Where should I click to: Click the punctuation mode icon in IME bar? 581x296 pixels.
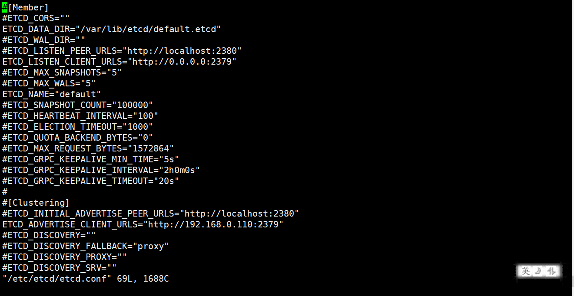(x=551, y=271)
